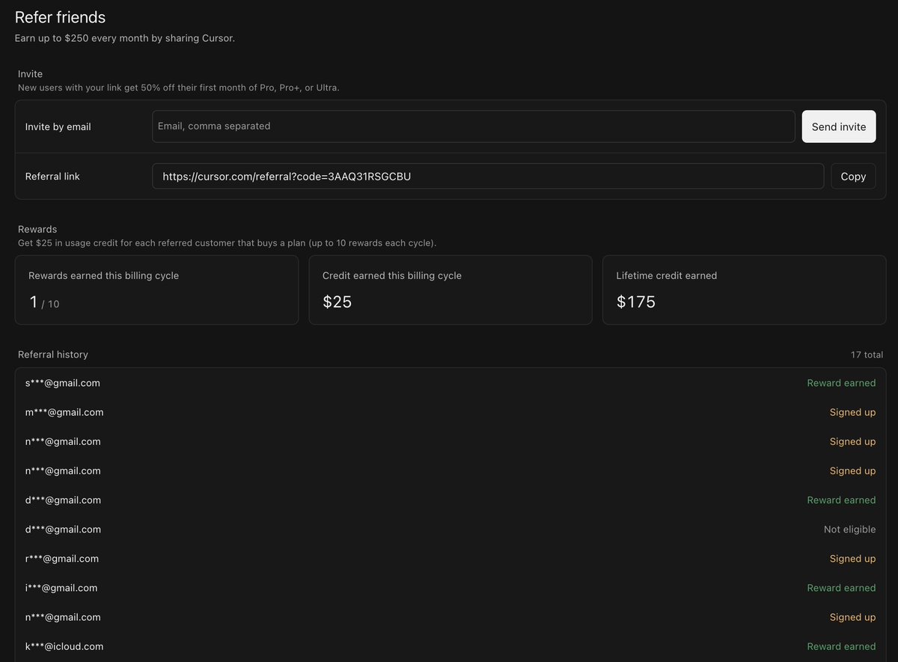Focus the invite email input field
The image size is (898, 662).
(x=474, y=126)
